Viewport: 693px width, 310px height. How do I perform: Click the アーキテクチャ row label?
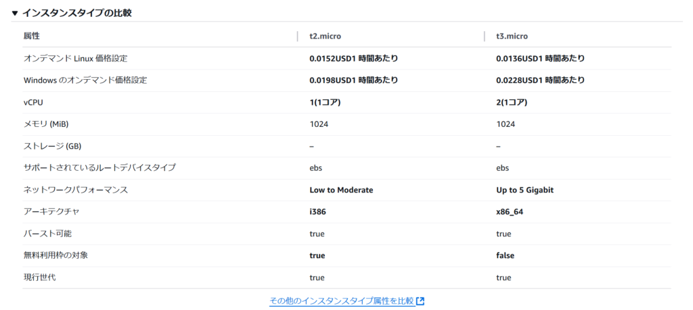coord(51,212)
